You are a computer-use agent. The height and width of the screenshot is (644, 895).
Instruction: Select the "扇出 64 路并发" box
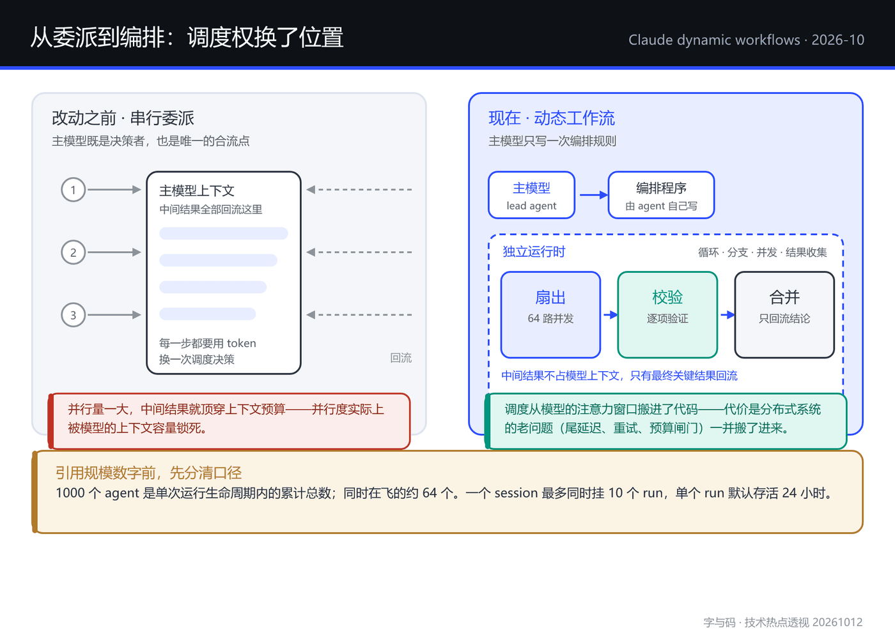tap(551, 315)
